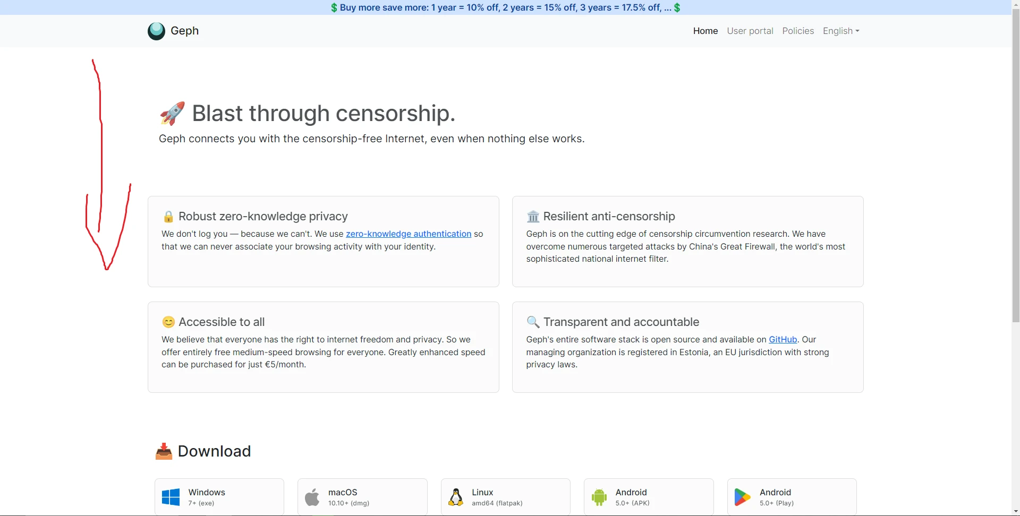Click the page vertical scrollbar thumb
The height and width of the screenshot is (516, 1020).
tap(1016, 165)
